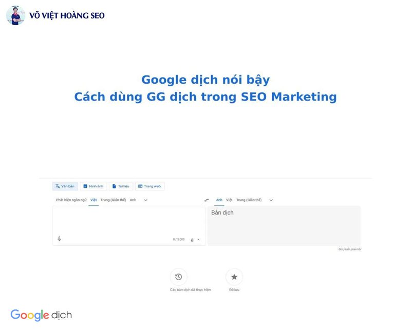This screenshot has width=411, height=332.
Task: Click the Võ Việt Hoàng SEO avatar
Action: [16, 16]
